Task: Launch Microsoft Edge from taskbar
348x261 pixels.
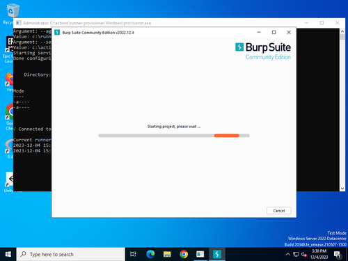Action: 150,255
